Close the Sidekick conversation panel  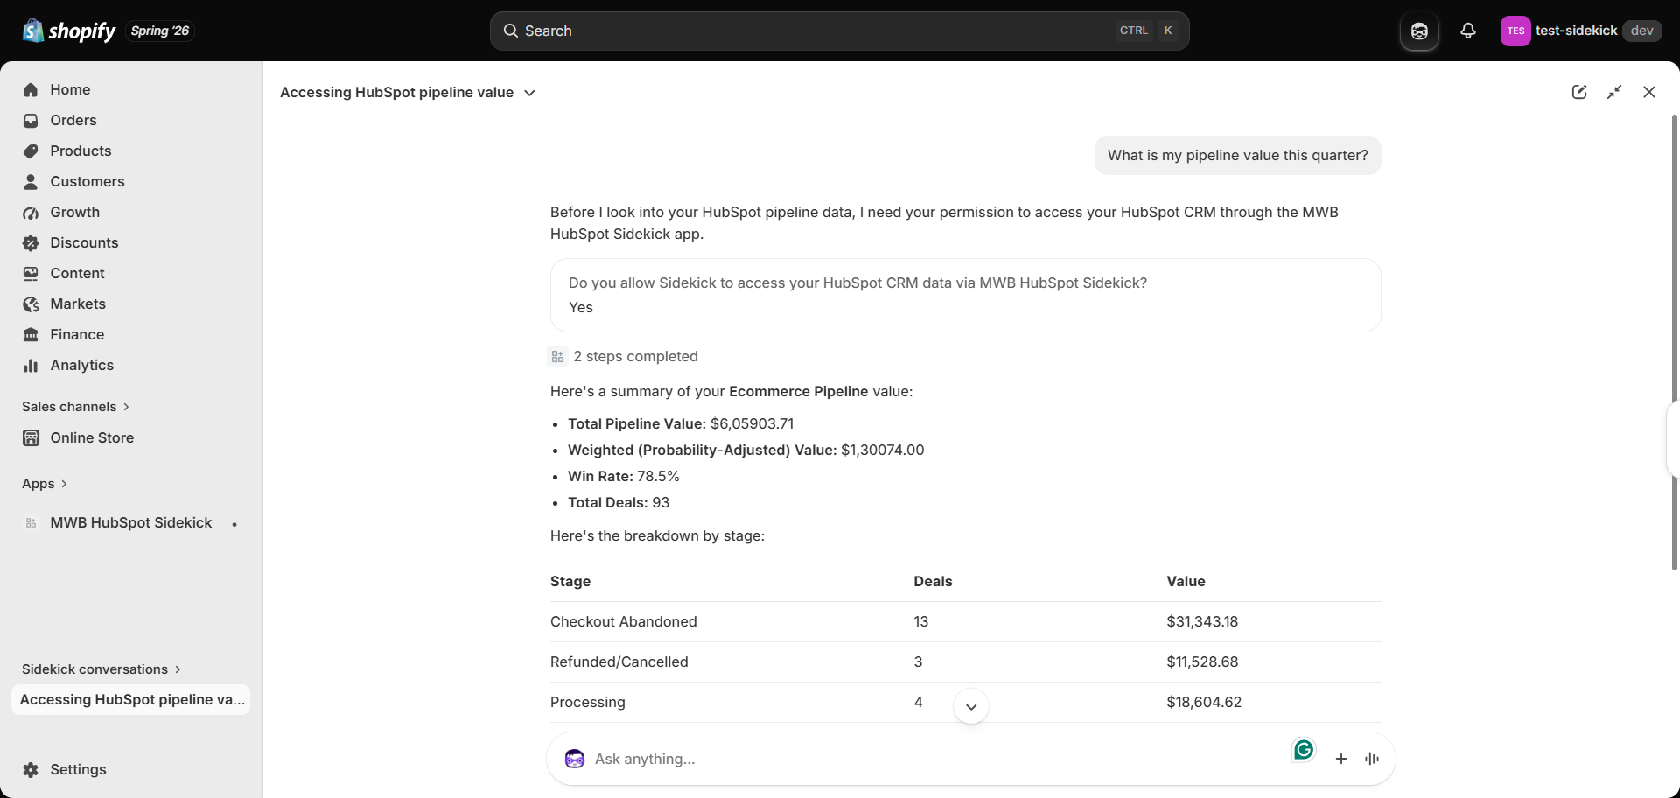(x=1649, y=92)
